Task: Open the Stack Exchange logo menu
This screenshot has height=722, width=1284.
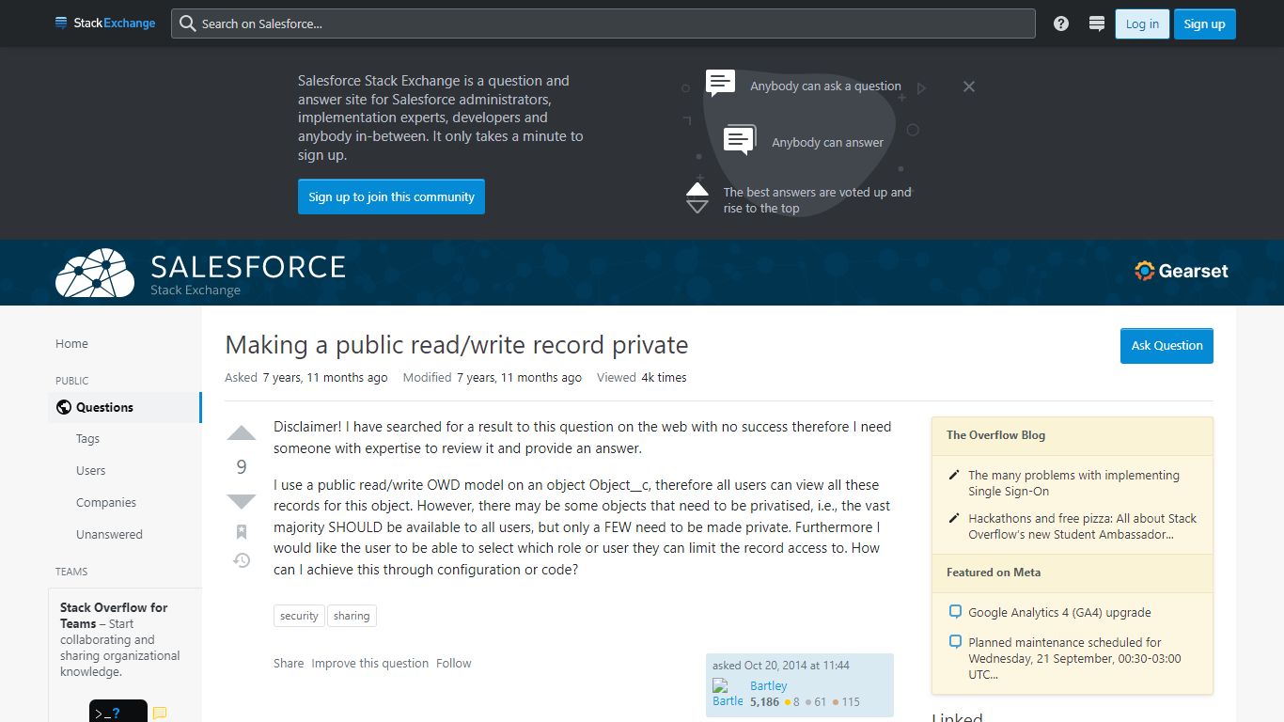Action: click(105, 24)
